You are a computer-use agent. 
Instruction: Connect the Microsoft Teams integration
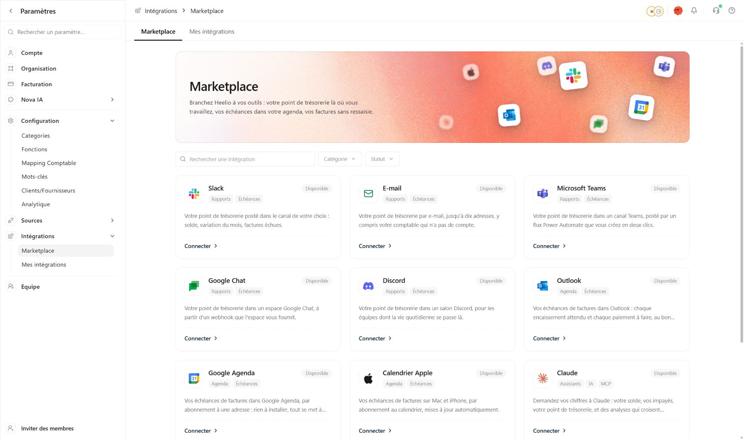click(x=550, y=246)
